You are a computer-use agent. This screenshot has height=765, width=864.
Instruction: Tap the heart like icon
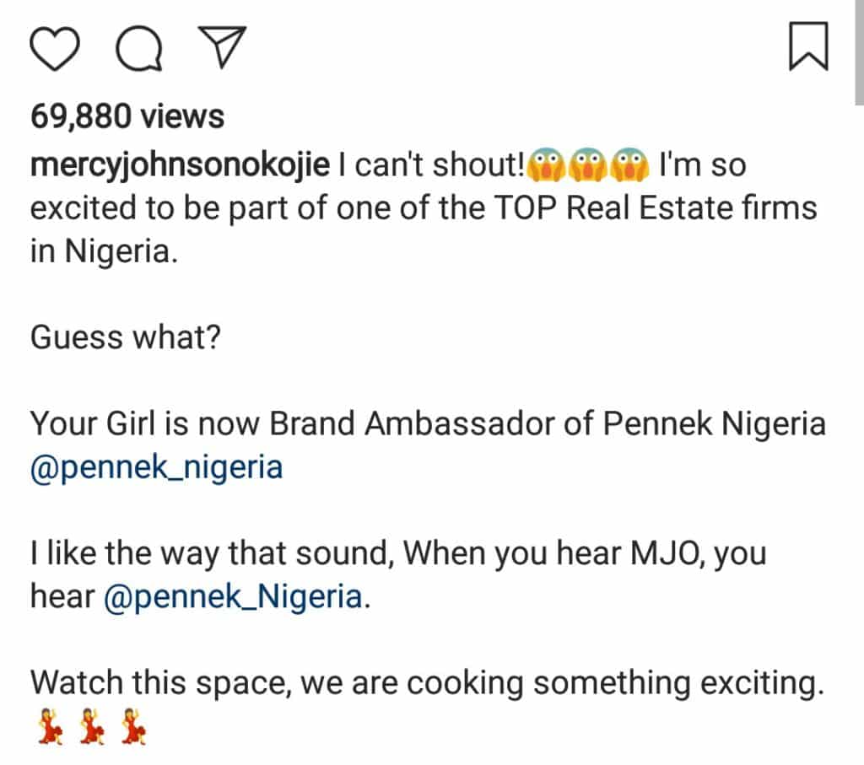point(55,48)
